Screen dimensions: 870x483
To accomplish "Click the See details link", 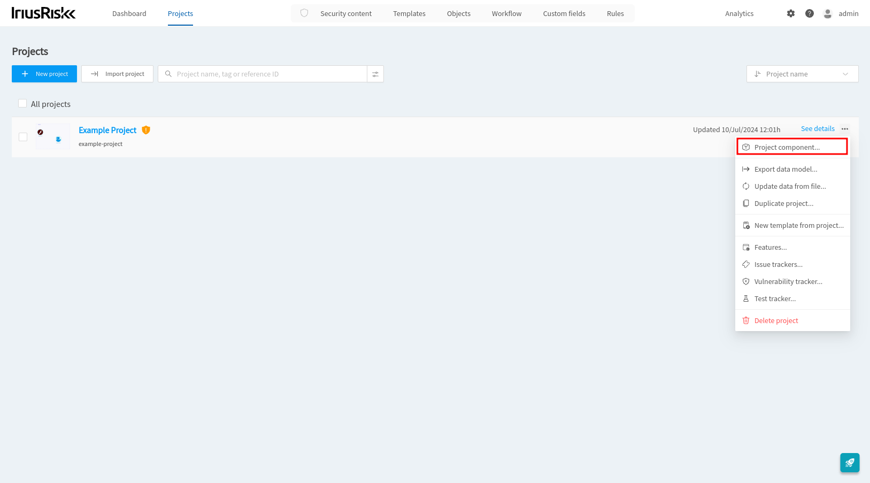I will coord(818,129).
